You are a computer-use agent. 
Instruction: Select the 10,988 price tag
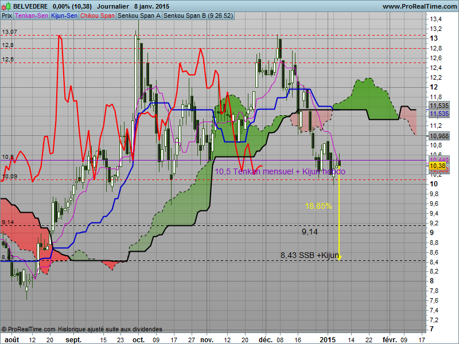tap(439, 136)
